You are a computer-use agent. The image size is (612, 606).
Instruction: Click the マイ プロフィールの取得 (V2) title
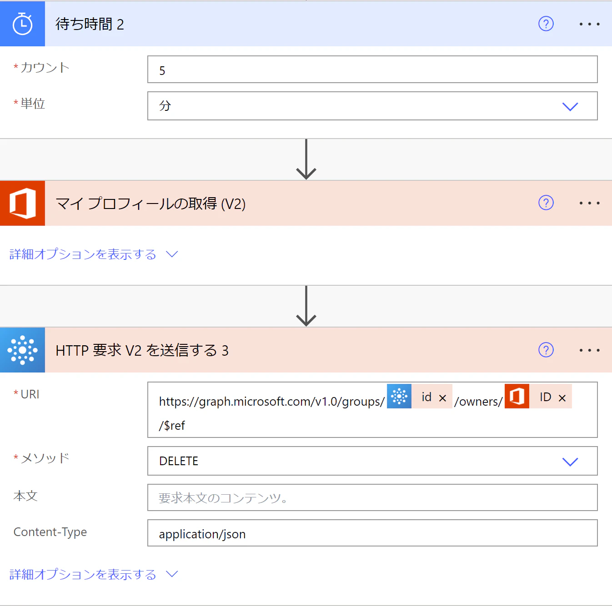click(x=150, y=204)
